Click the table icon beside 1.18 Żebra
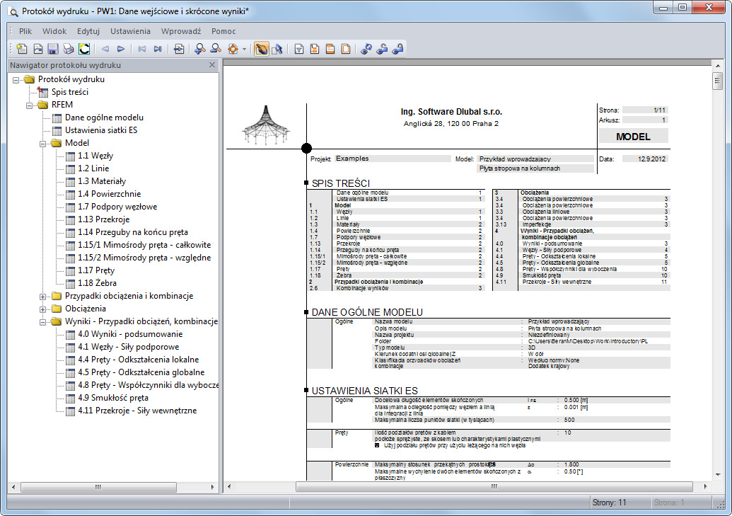Image resolution: width=732 pixels, height=516 pixels. 71,283
